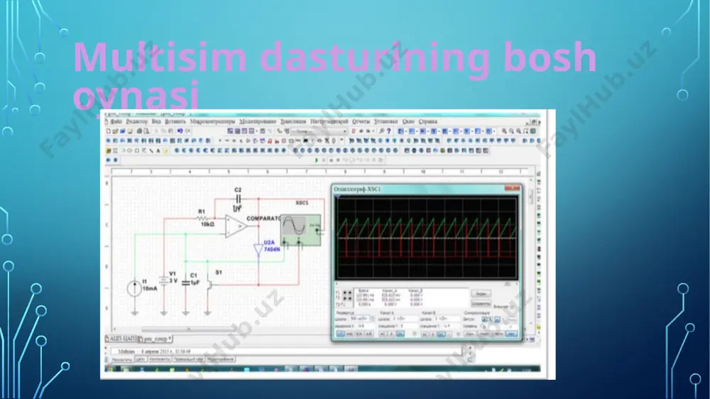Select current source I1 10mA
This screenshot has width=710, height=399.
tap(134, 288)
